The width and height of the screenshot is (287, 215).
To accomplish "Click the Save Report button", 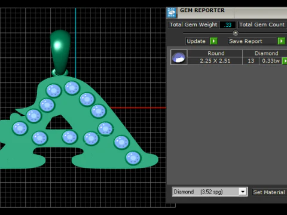I will pyautogui.click(x=252, y=41).
